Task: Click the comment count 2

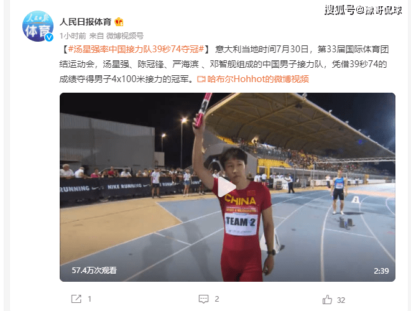Action: tap(217, 299)
